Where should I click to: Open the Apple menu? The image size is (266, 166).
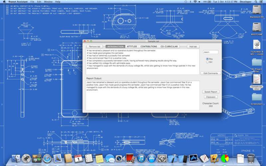(4, 2)
